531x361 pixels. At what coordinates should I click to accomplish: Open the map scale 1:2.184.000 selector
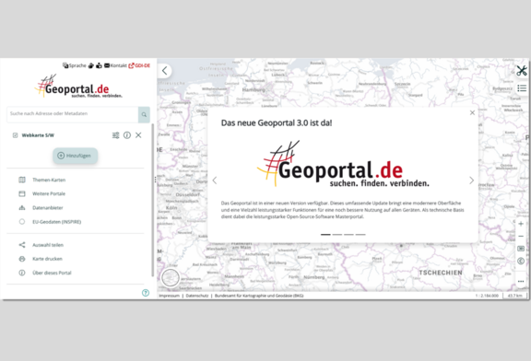click(x=487, y=296)
